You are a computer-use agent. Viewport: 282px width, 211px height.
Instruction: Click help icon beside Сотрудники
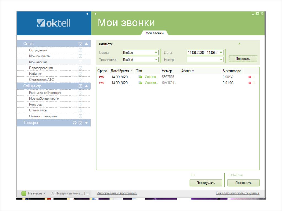pyautogui.click(x=80, y=50)
